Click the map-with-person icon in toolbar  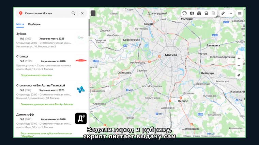coord(192,13)
